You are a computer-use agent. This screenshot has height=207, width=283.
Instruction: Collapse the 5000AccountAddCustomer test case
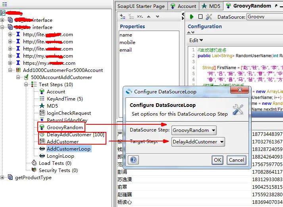pyautogui.click(x=18, y=77)
